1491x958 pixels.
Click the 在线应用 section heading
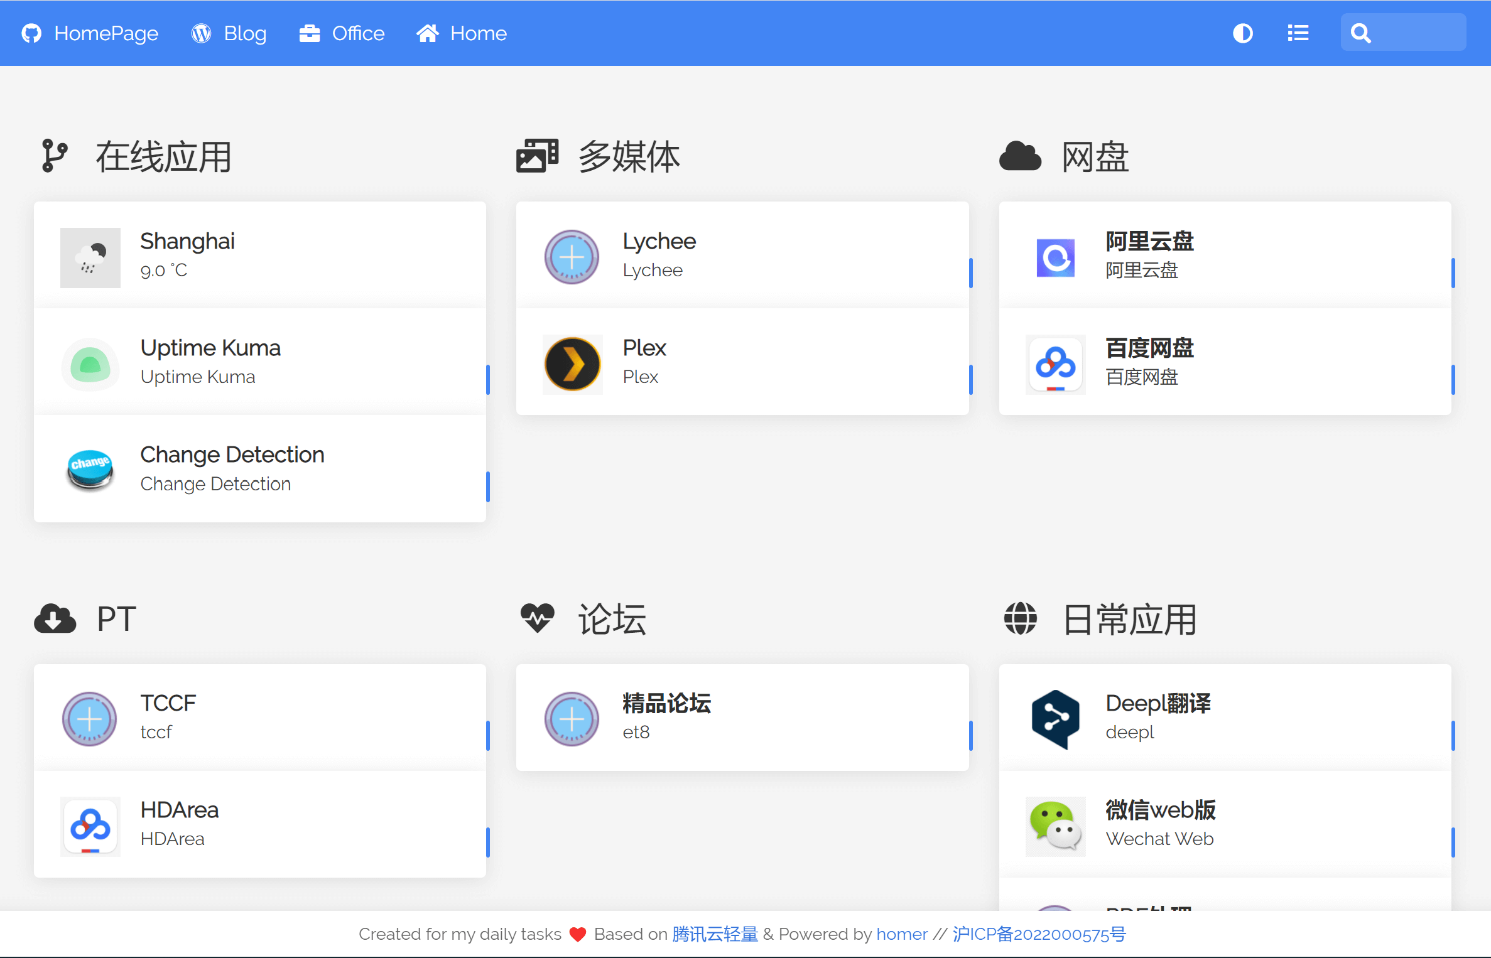tap(164, 156)
